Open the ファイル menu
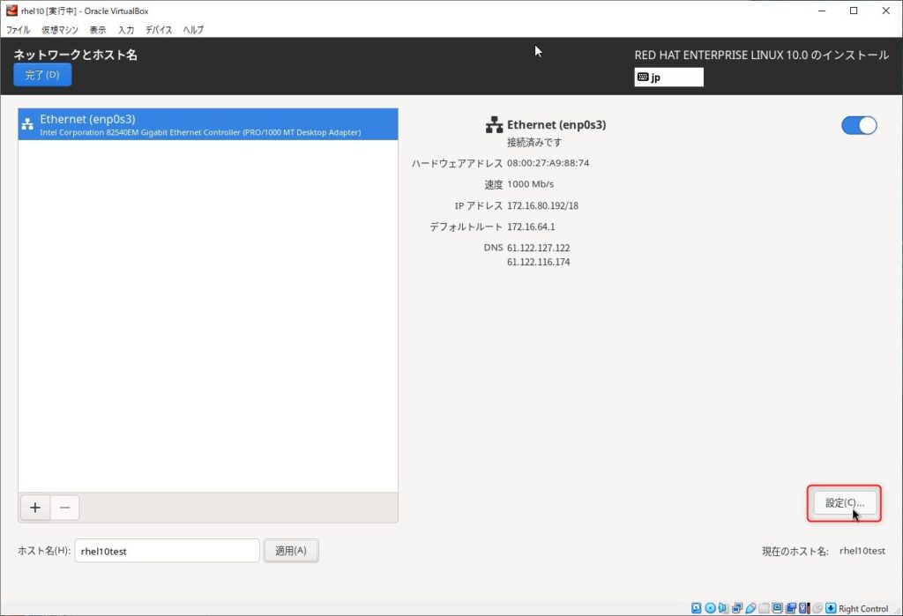 pyautogui.click(x=19, y=30)
